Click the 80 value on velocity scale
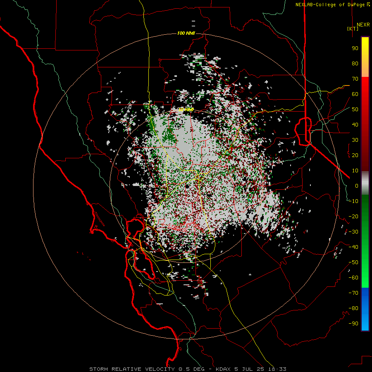The image size is (372, 372). point(355,64)
